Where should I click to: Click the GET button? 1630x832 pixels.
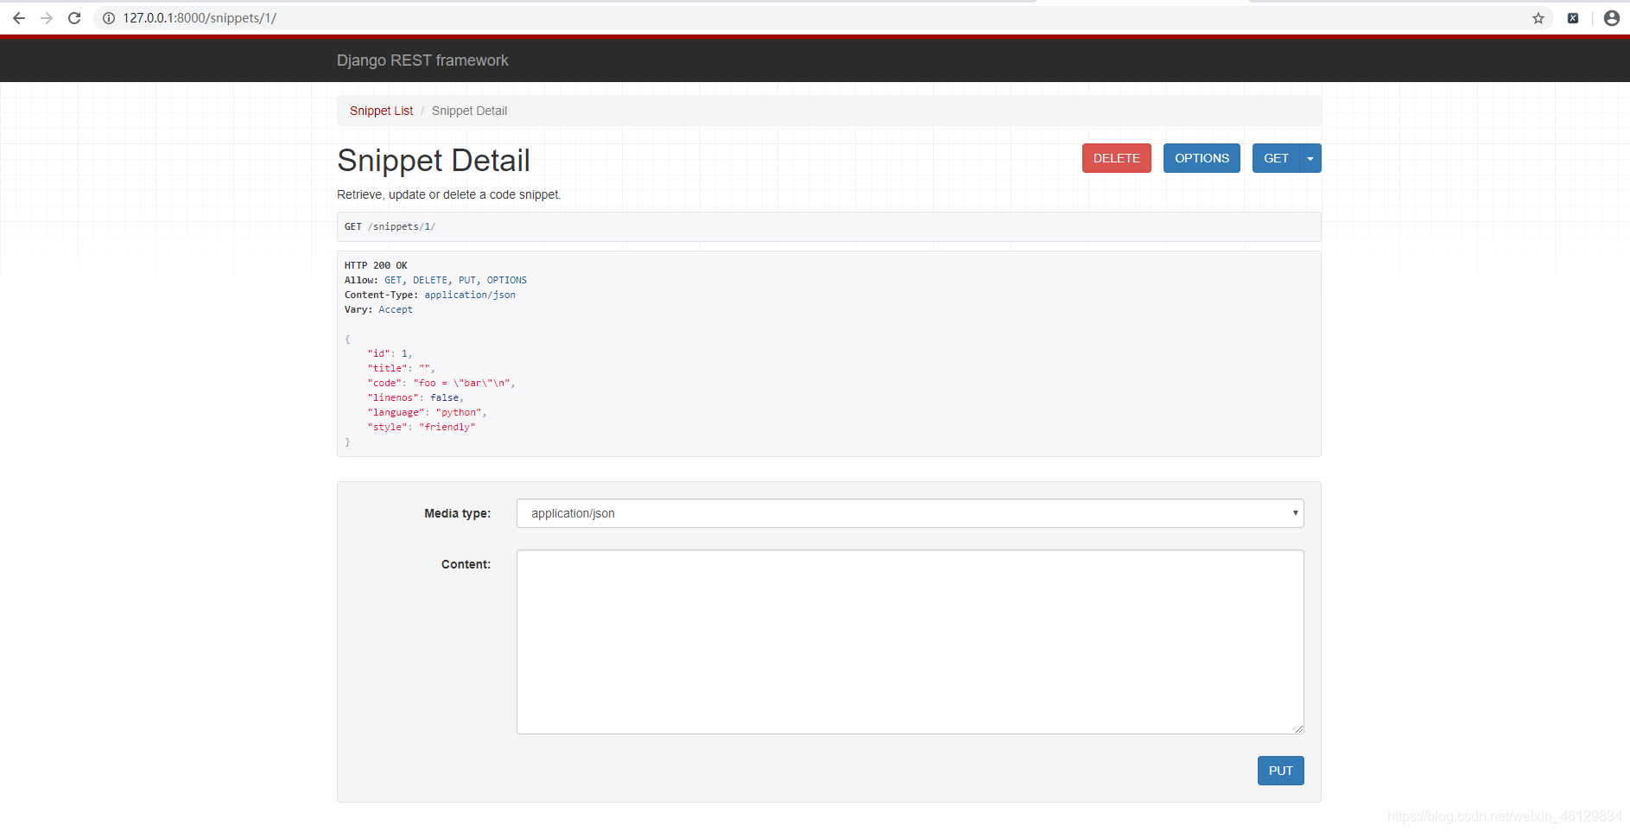[1276, 158]
